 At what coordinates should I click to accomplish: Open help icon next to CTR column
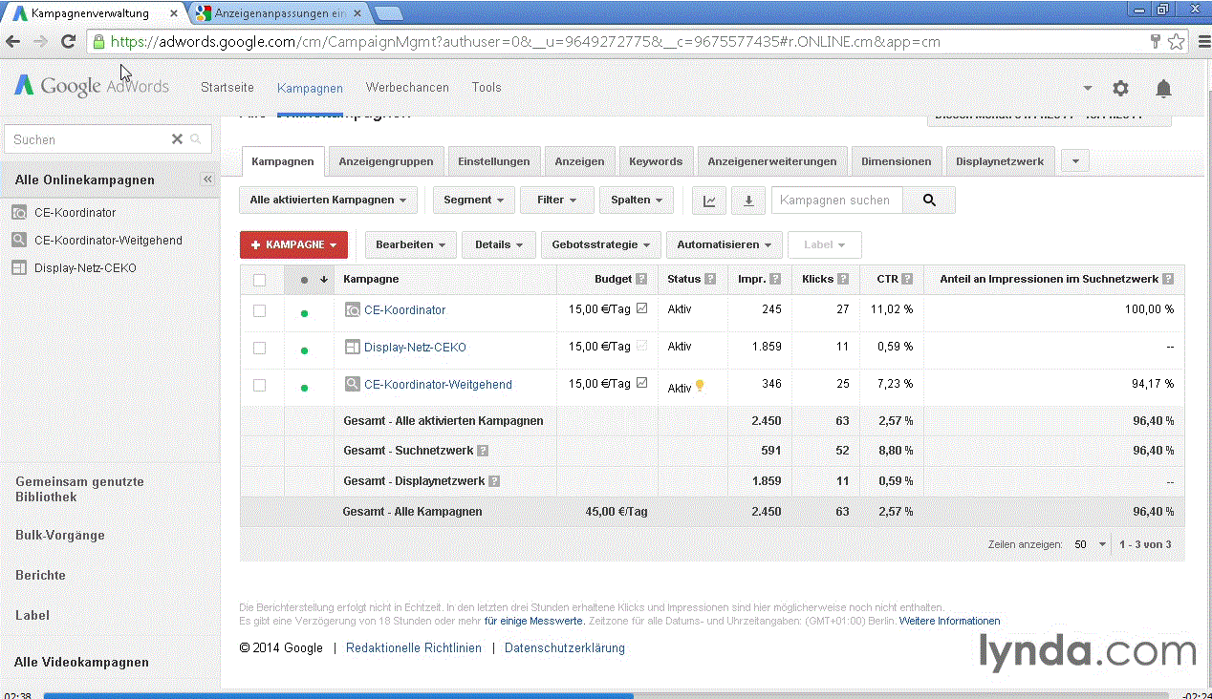click(x=906, y=280)
